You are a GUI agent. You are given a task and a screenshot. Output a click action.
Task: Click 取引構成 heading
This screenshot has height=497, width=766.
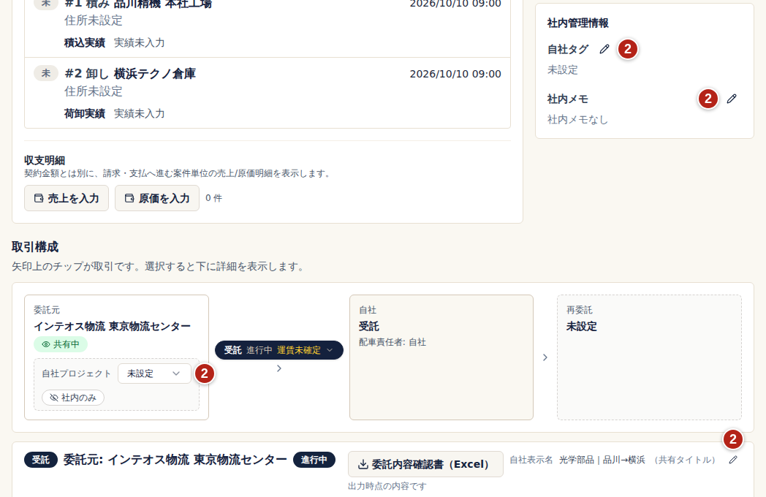pos(35,247)
